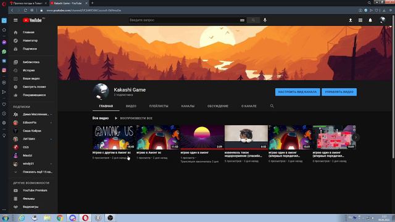Open the YouTube apps grid icon
Screen dimensions: 395x222
360,20
